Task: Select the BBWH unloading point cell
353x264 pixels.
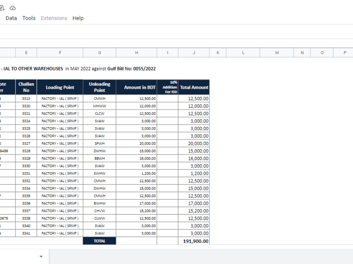Action: 100,158
